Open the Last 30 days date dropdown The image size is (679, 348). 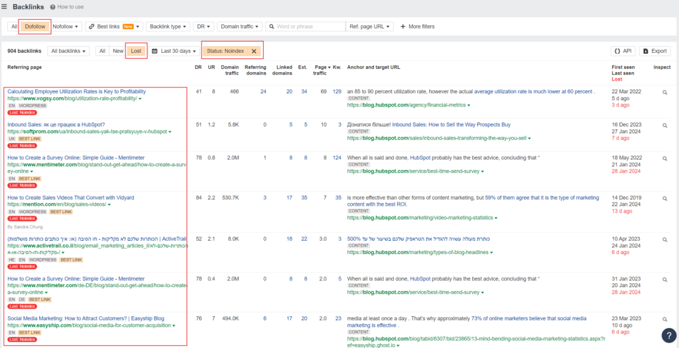pos(174,51)
